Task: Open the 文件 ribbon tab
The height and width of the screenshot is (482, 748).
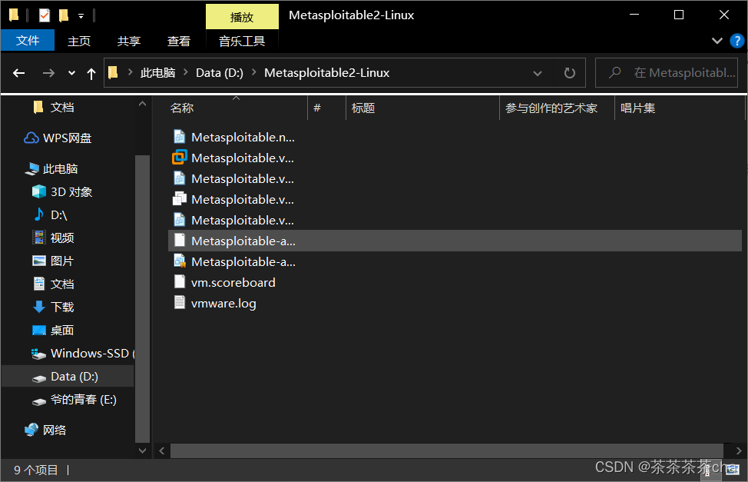Action: pyautogui.click(x=28, y=41)
